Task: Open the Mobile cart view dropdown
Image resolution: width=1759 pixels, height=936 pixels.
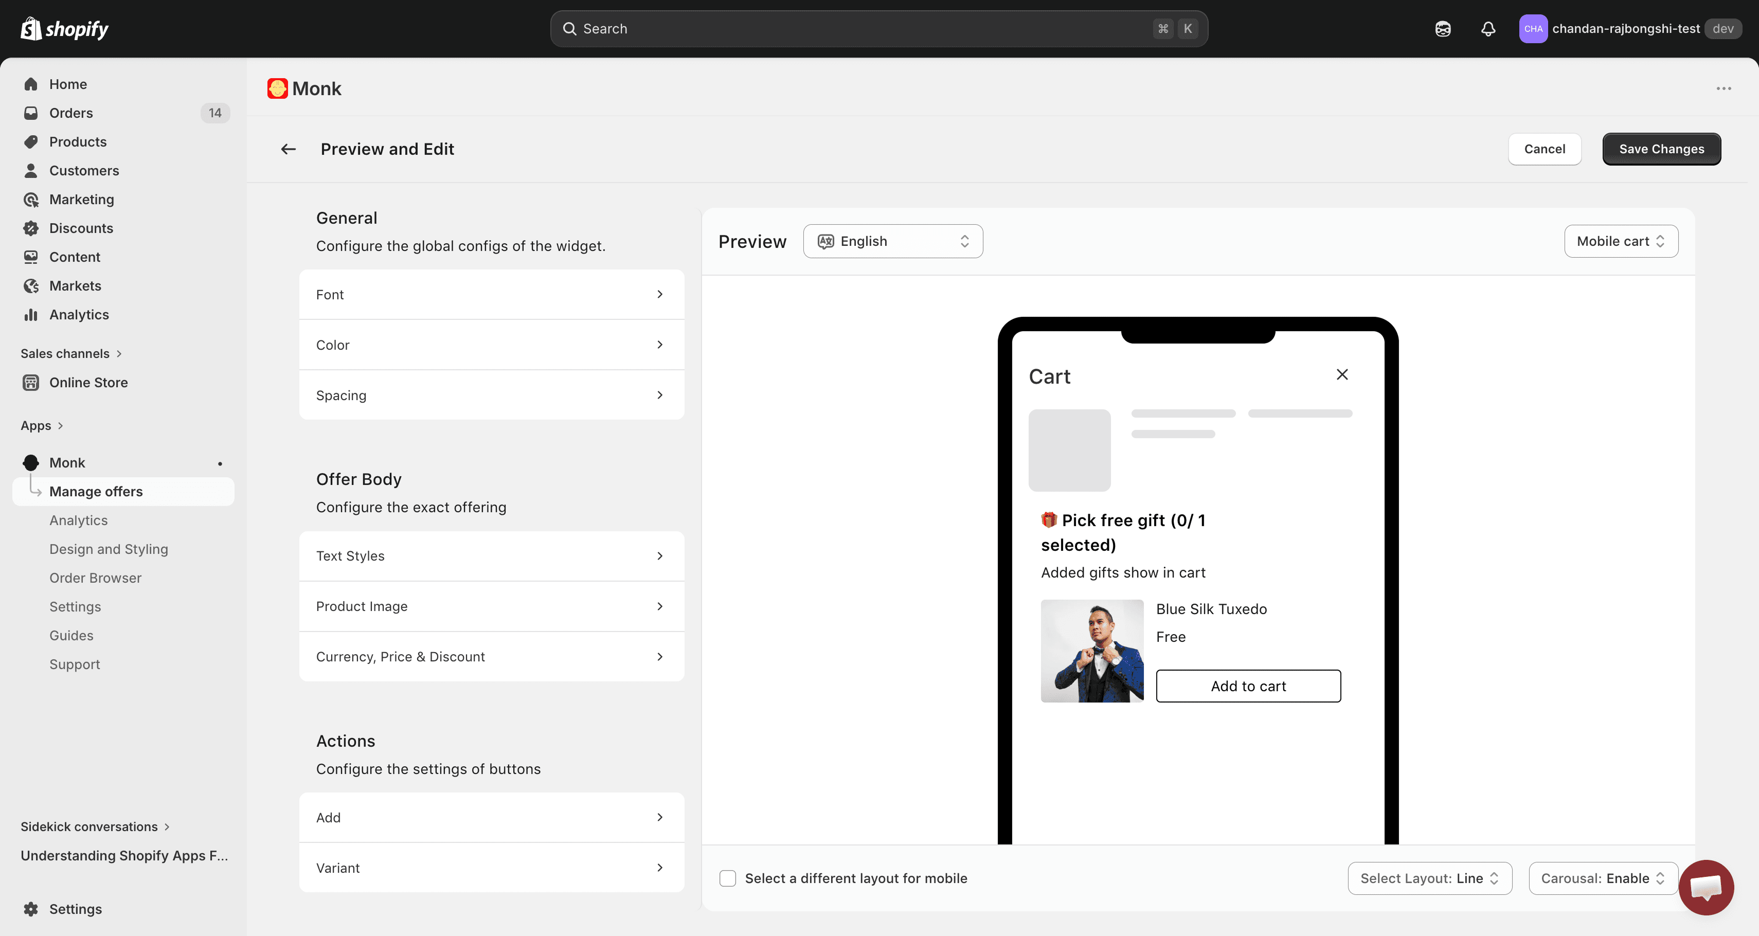Action: 1620,241
